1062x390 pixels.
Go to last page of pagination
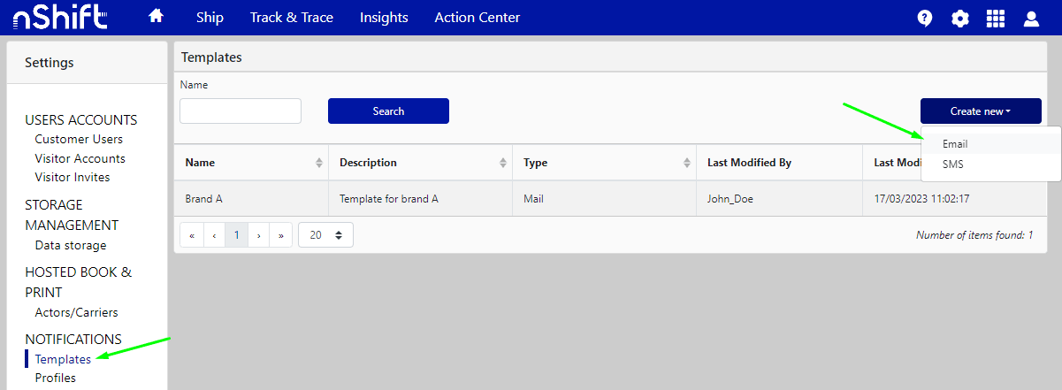click(x=280, y=235)
